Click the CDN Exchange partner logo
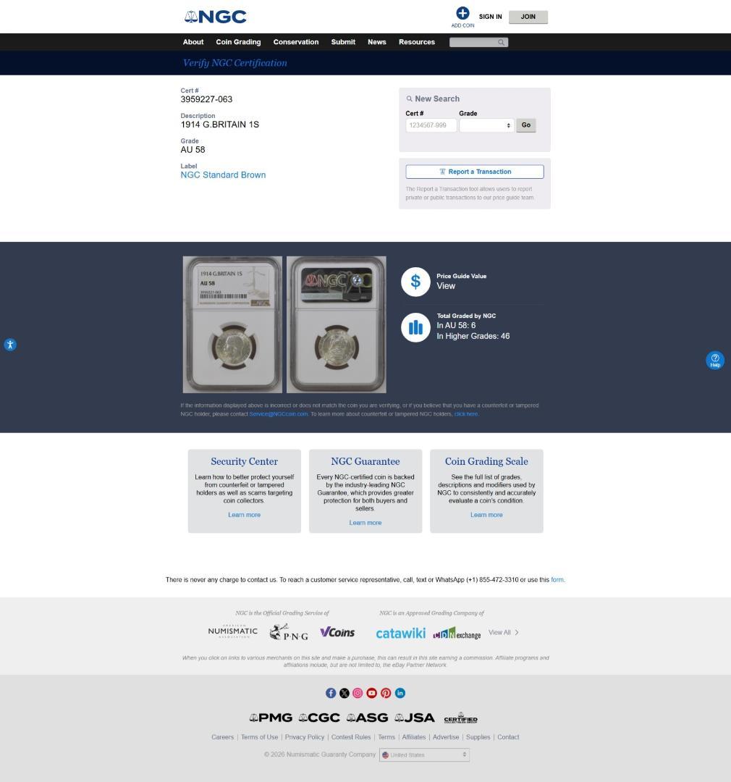Viewport: 731px width, 782px height. (x=457, y=634)
